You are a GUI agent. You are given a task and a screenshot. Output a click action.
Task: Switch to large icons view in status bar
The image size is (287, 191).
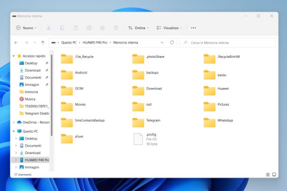coord(274,175)
